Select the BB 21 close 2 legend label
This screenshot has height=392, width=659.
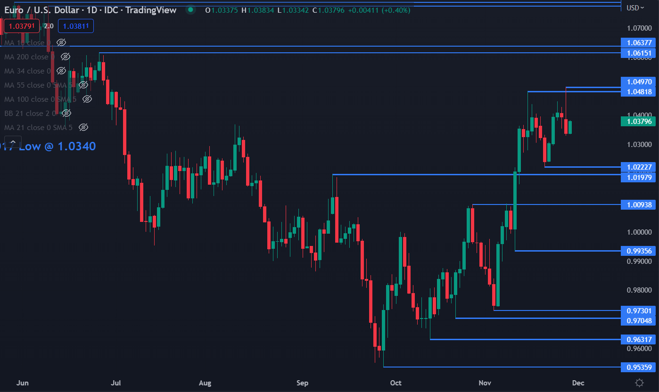31,113
